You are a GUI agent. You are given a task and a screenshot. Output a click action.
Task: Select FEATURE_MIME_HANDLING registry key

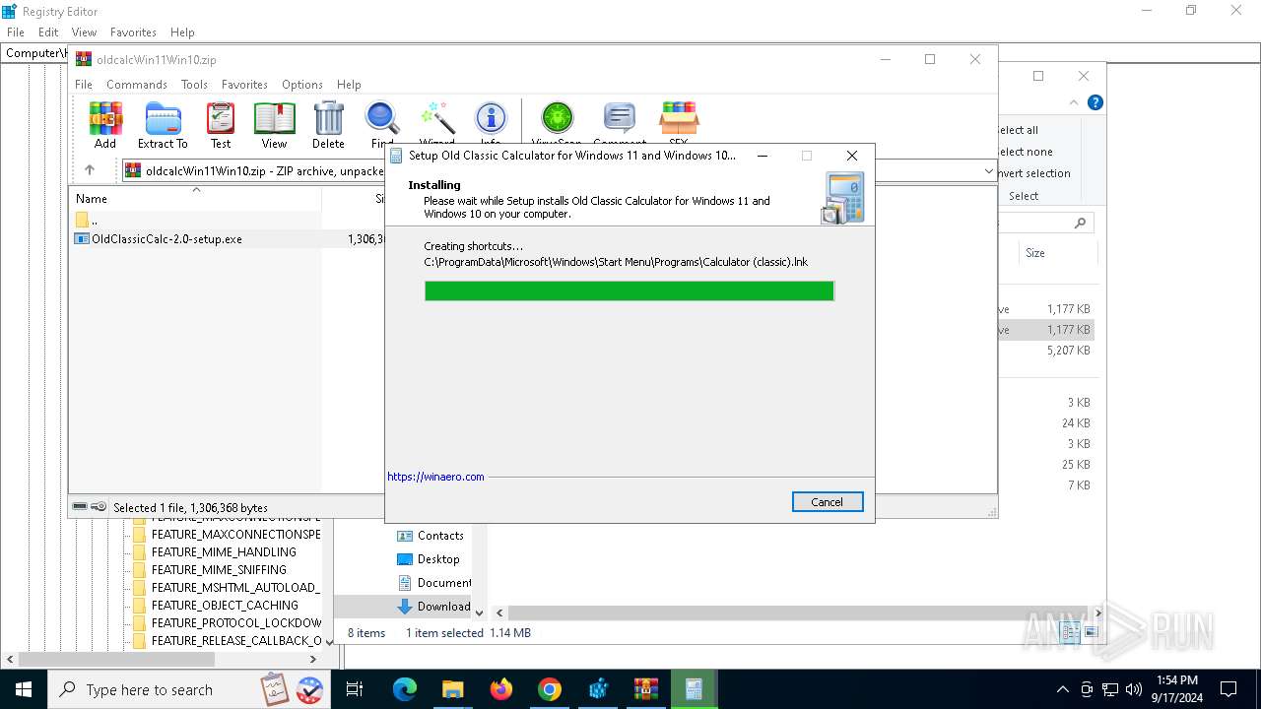[224, 552]
